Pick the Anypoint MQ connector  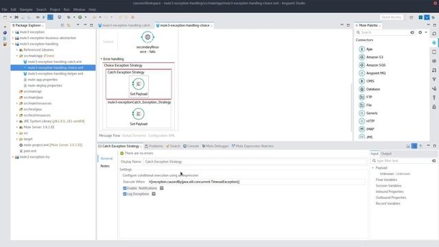click(372, 73)
